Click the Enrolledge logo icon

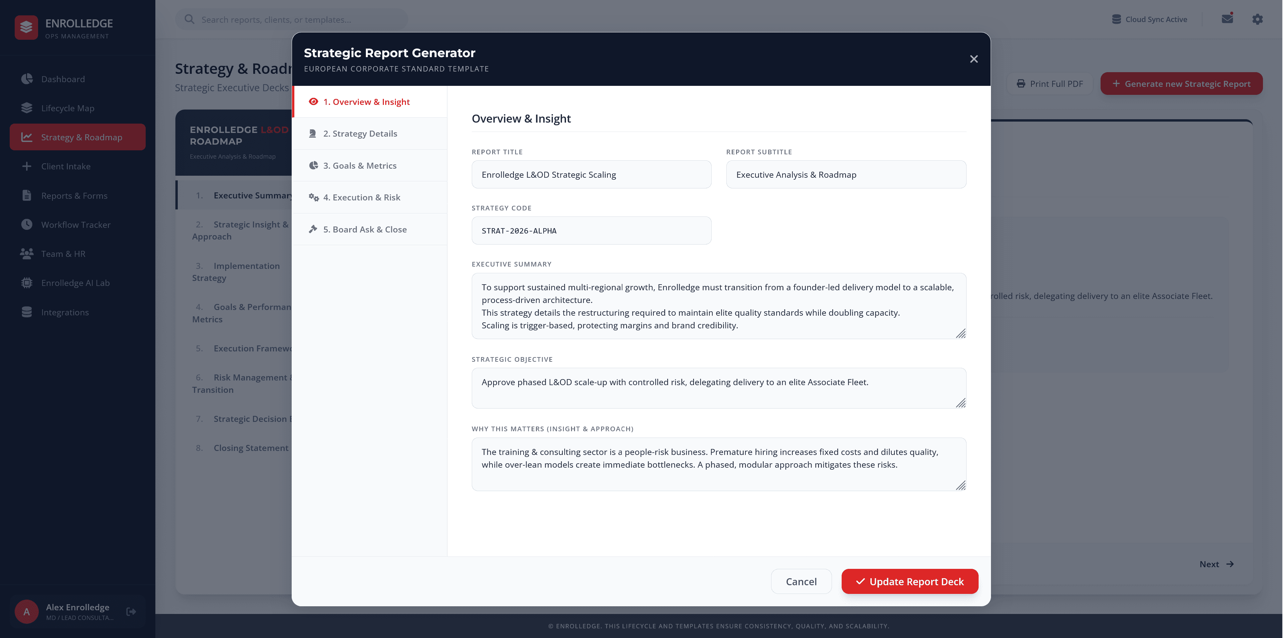26,27
